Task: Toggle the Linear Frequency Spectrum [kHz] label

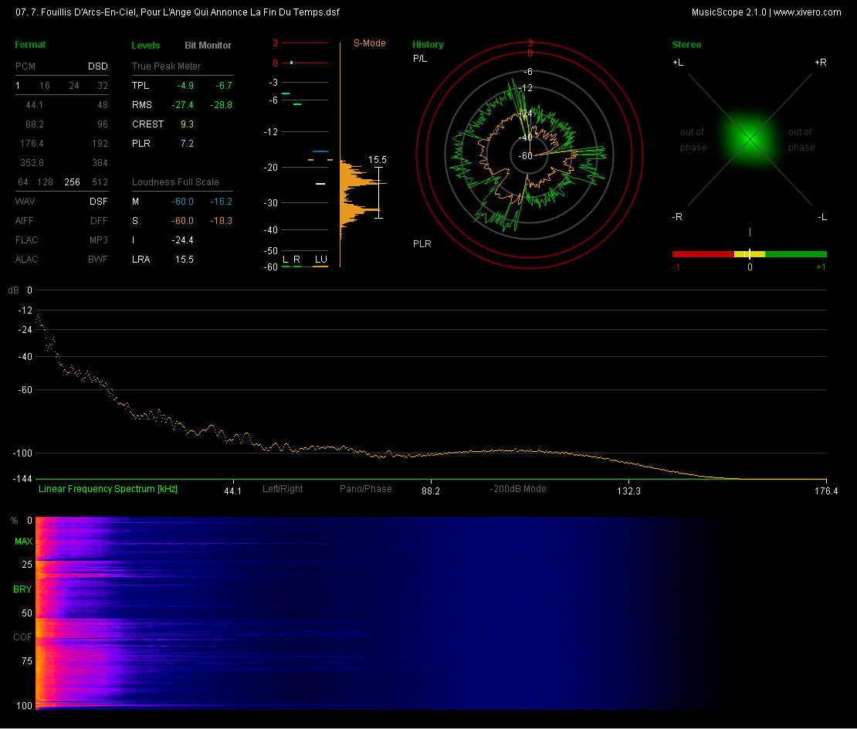Action: (108, 489)
